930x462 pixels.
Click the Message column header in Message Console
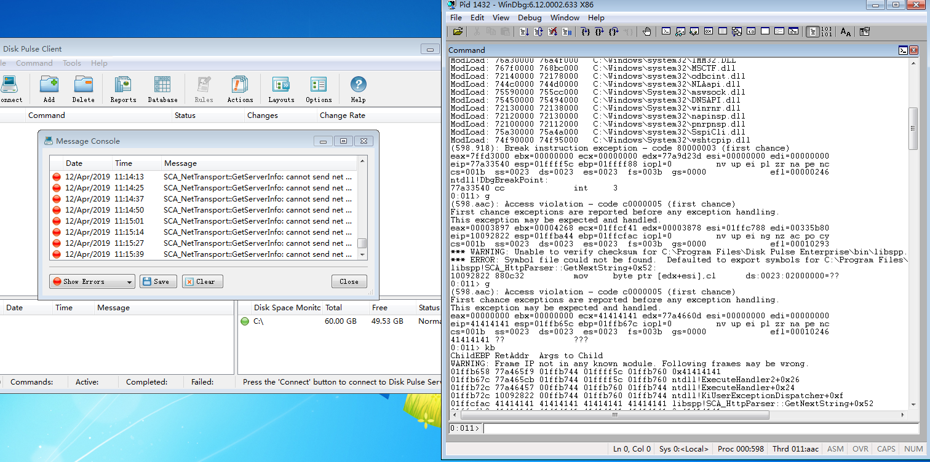pos(259,163)
